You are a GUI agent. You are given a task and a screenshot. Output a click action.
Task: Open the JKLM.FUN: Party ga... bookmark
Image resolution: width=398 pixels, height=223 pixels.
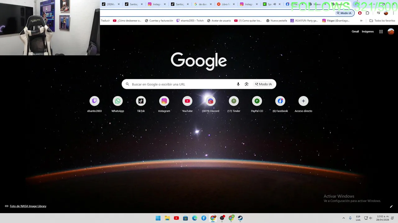pos(304,21)
